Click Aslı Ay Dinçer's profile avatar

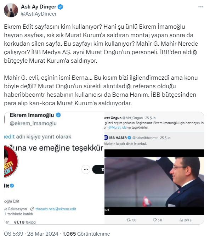11,10
